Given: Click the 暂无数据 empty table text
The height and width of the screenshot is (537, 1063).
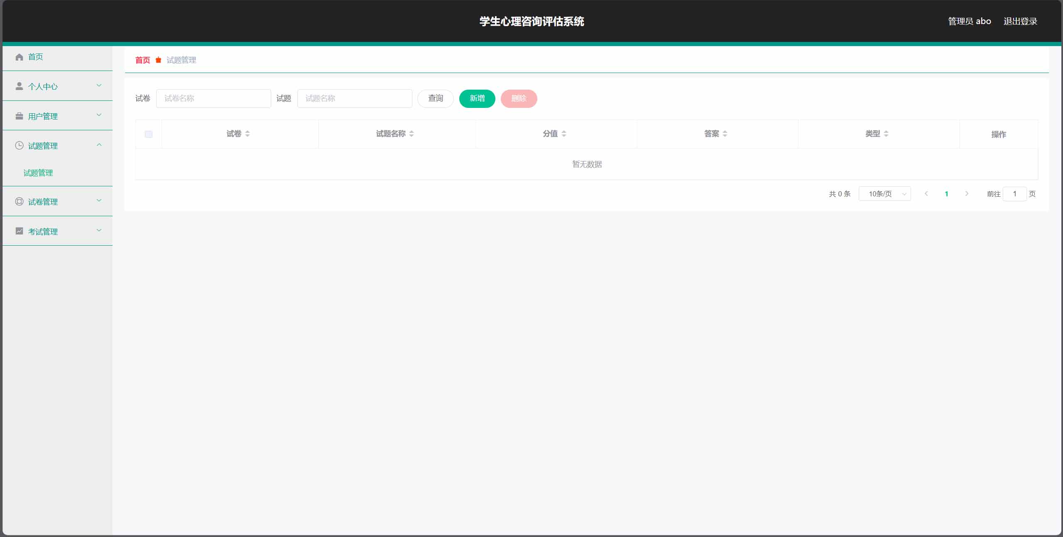Looking at the screenshot, I should [587, 164].
